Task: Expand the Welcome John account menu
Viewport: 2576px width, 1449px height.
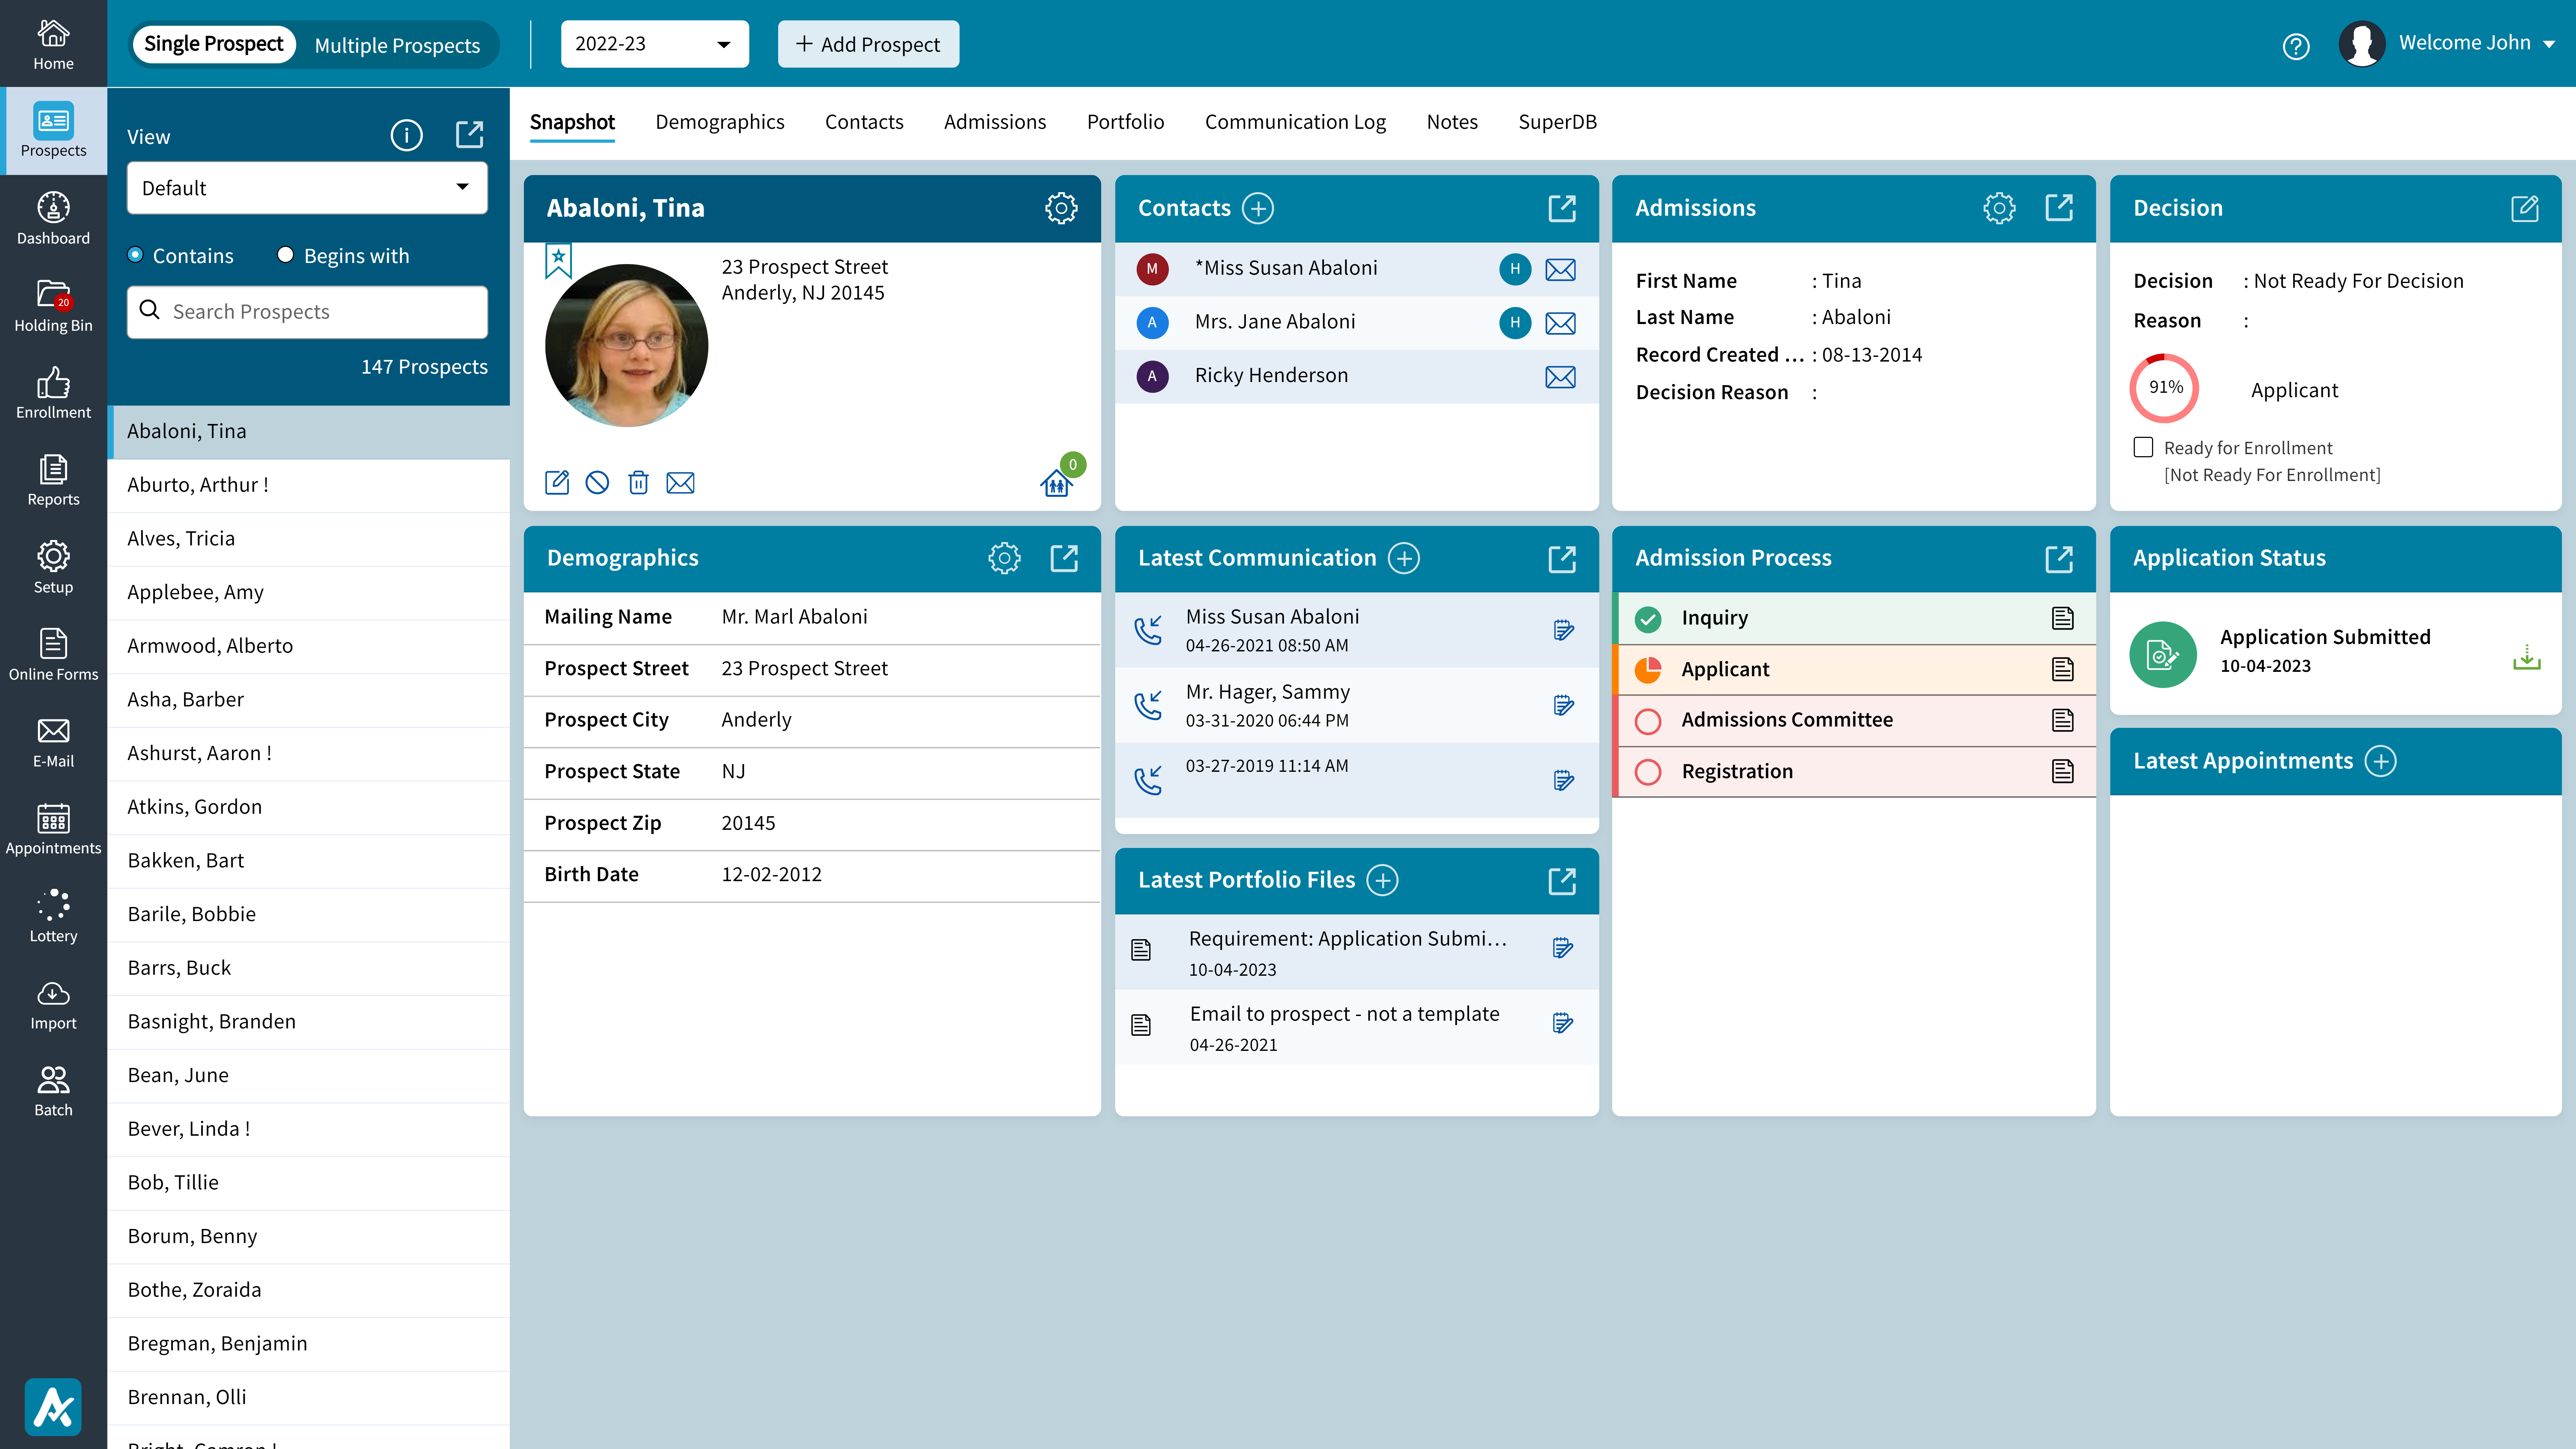Action: [x=2478, y=43]
